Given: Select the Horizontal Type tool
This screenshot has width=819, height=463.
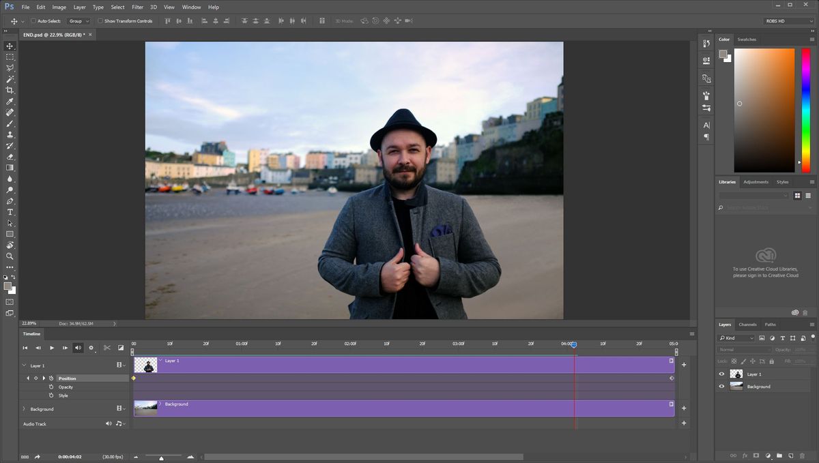Looking at the screenshot, I should click(x=10, y=212).
